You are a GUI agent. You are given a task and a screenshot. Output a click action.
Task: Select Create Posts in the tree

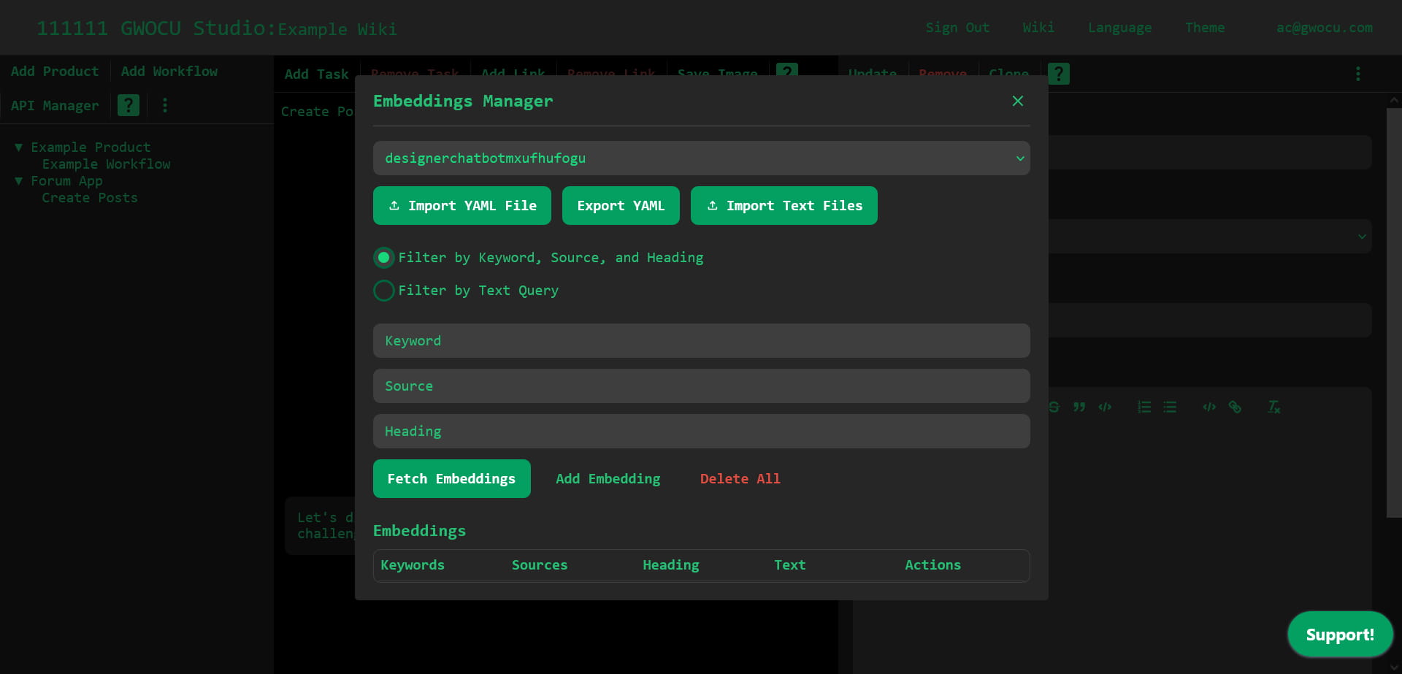(90, 198)
